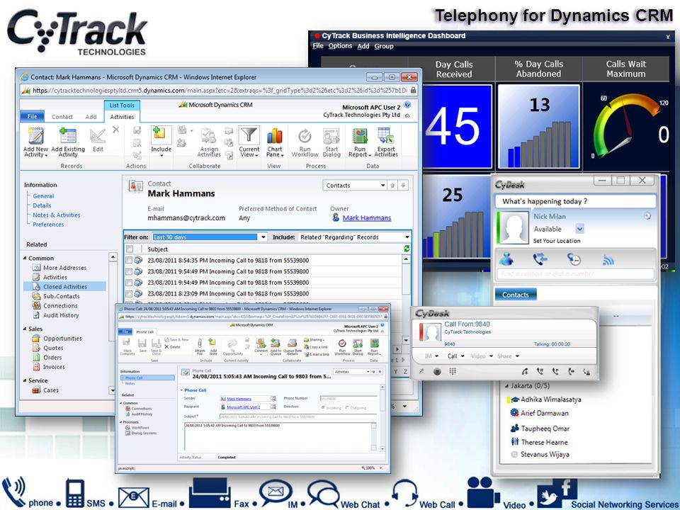Click the CyDesk RSS feed icon

[x=608, y=260]
